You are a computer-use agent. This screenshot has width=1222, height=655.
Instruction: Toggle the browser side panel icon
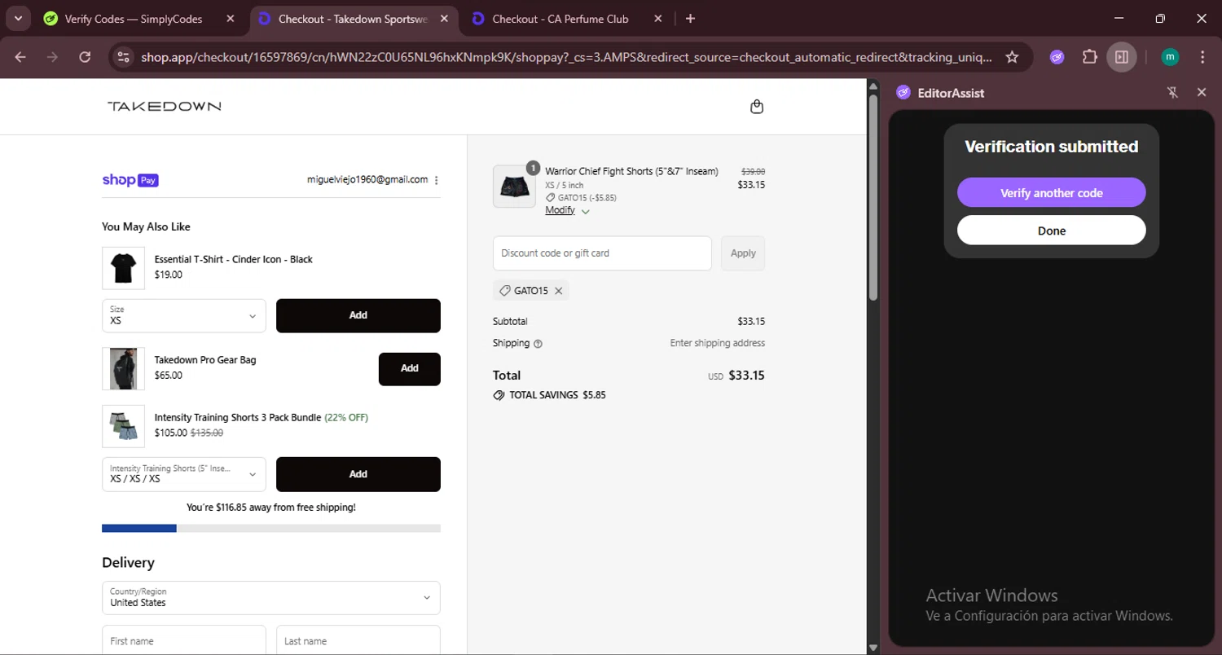1122,57
